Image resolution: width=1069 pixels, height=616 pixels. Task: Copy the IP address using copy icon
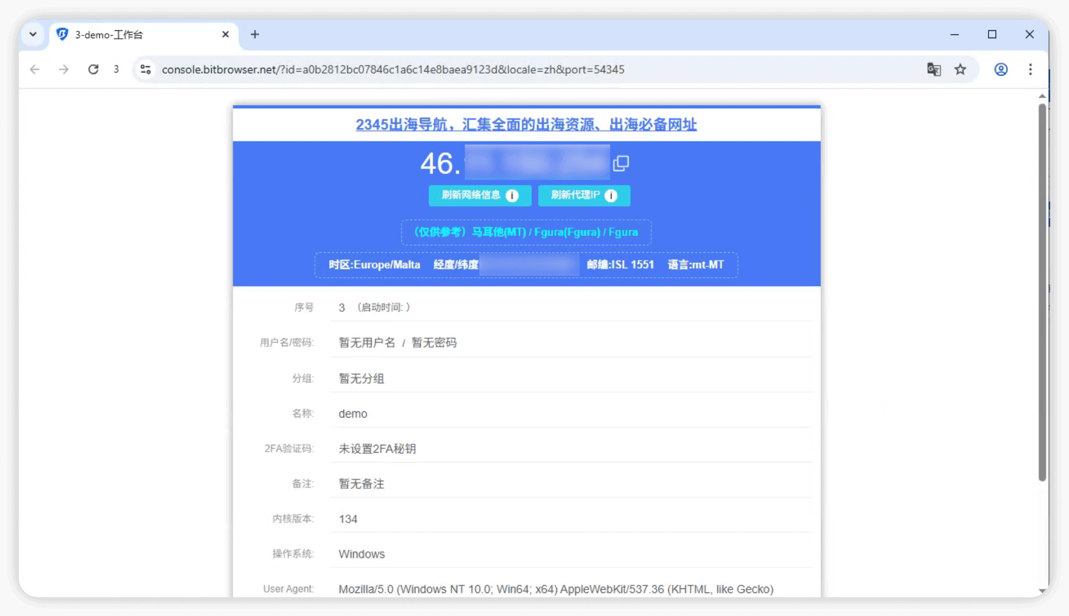(x=621, y=163)
